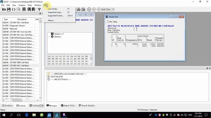211x118 pixels.
Task: Switch to the Packets tab
Action: click(21, 106)
